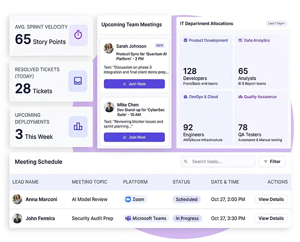This screenshot has width=300, height=242.
Task: Click into the Search leads field
Action: coord(218,161)
